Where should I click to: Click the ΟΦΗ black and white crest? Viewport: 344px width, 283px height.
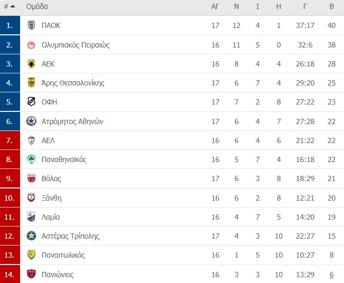tap(31, 102)
